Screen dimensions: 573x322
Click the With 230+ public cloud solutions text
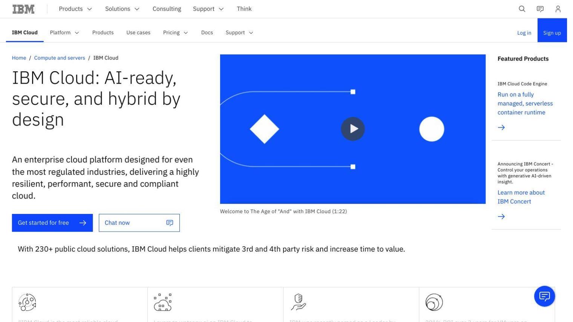(211, 249)
